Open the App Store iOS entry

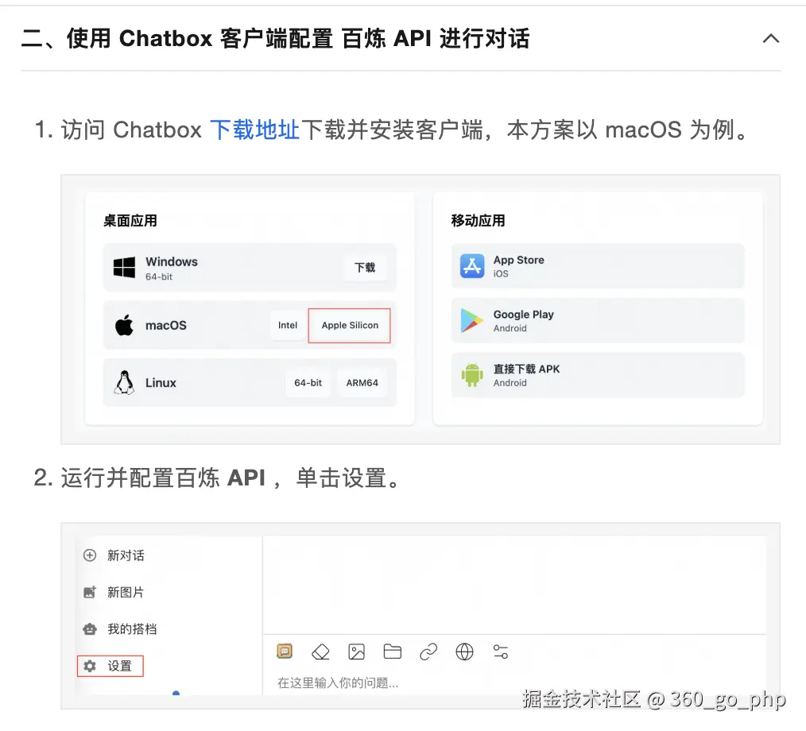(x=598, y=266)
